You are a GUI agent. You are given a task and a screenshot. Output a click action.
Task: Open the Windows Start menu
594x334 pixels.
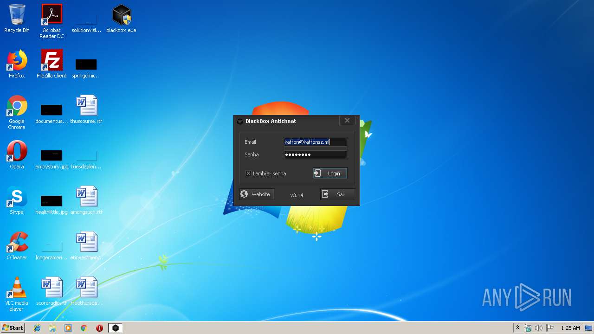[x=13, y=328]
